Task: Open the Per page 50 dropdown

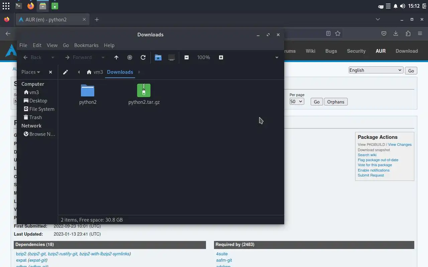Action: pos(297,101)
